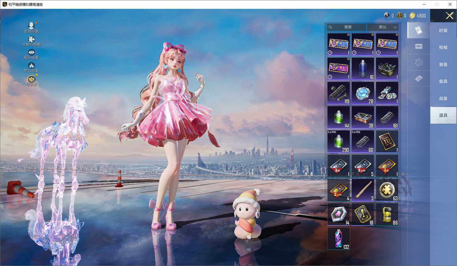Open 分解与拆解 puzzle-piece icon
The width and height of the screenshot is (457, 266).
[x=31, y=41]
